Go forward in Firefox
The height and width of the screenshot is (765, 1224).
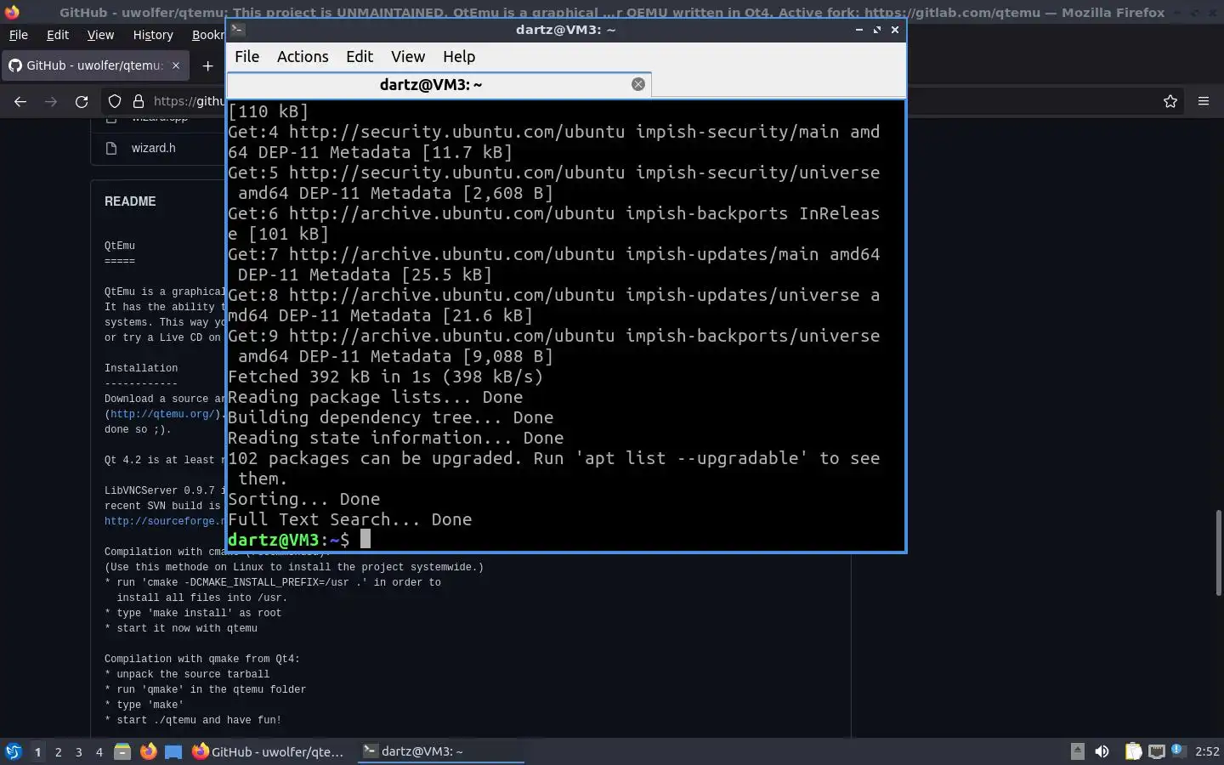[51, 101]
